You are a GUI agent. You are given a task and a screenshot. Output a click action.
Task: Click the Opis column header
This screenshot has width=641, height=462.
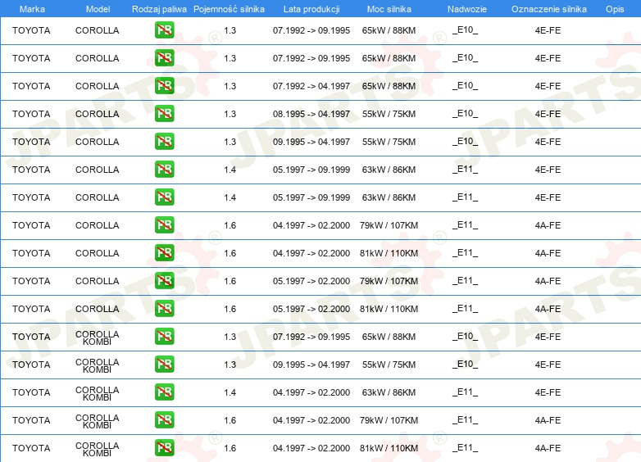click(x=615, y=9)
